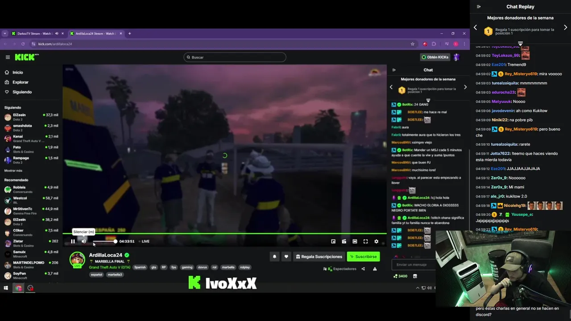Share the stream using share icon
This screenshot has width=571, height=321.
(x=363, y=269)
